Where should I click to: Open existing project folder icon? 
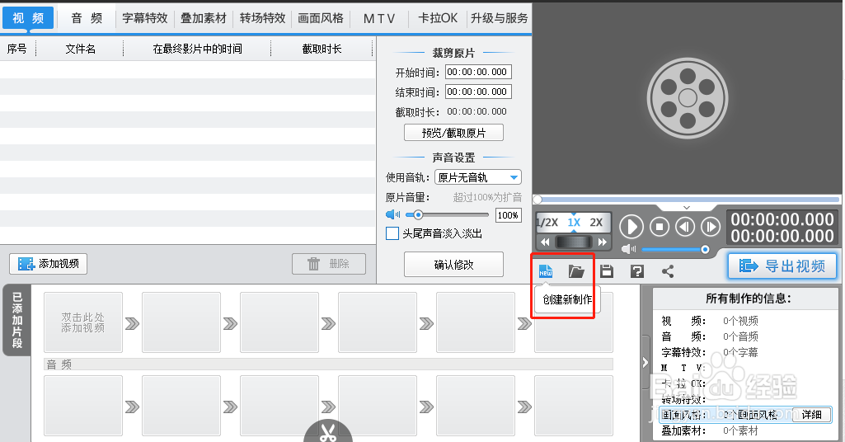576,271
